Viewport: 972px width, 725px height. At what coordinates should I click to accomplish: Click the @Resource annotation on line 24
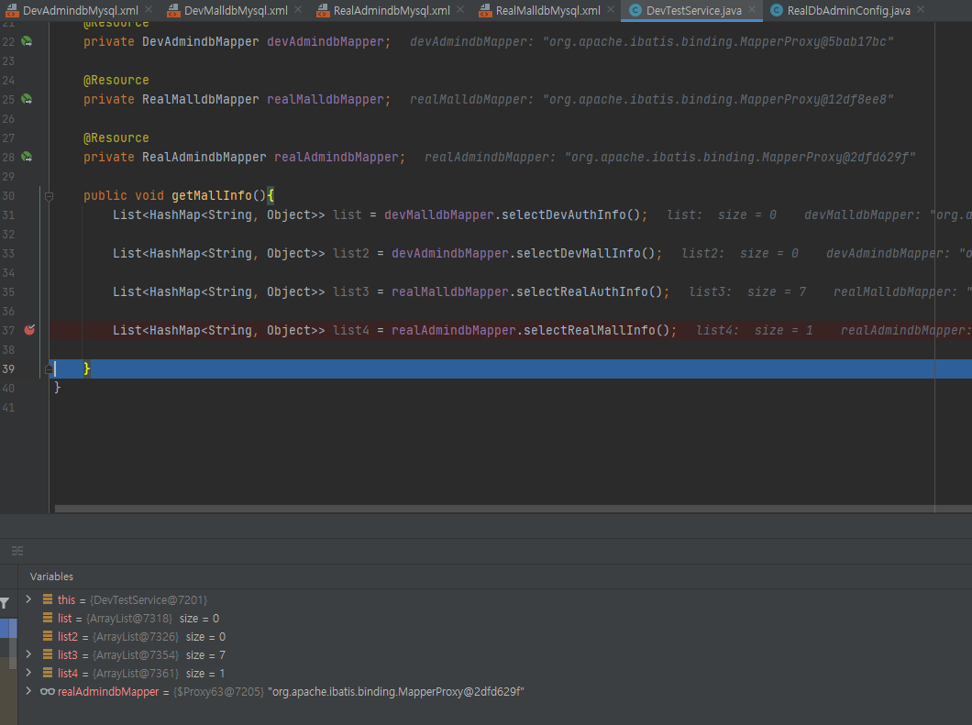116,80
